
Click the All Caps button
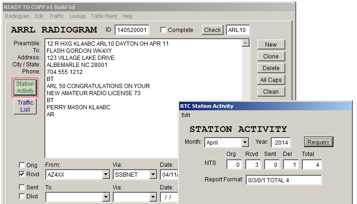[x=271, y=80]
